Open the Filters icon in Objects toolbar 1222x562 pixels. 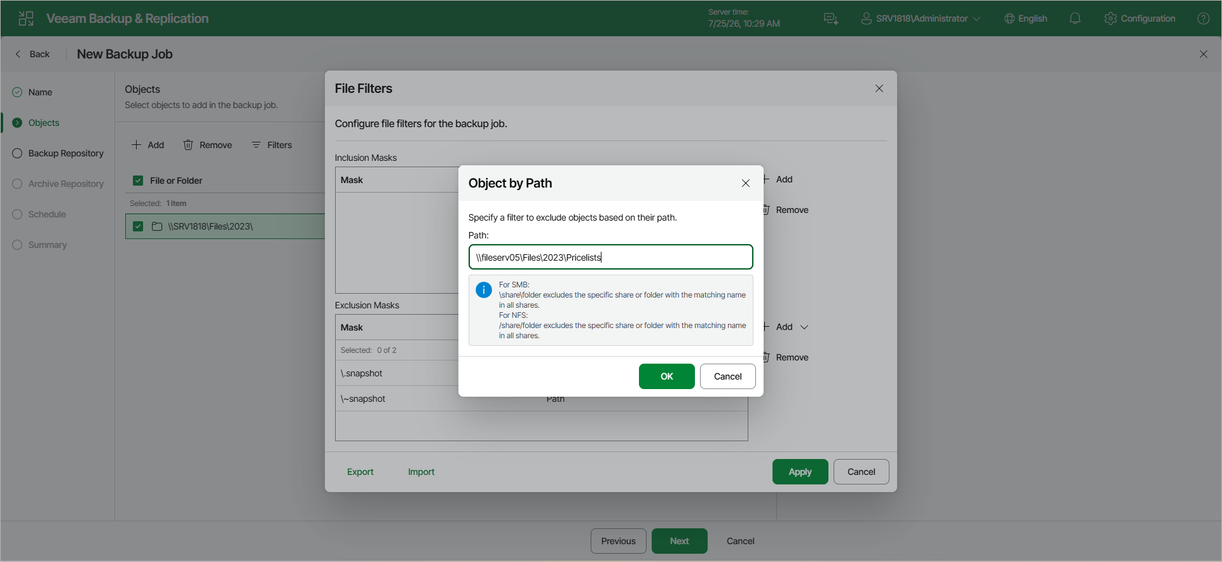click(x=256, y=145)
